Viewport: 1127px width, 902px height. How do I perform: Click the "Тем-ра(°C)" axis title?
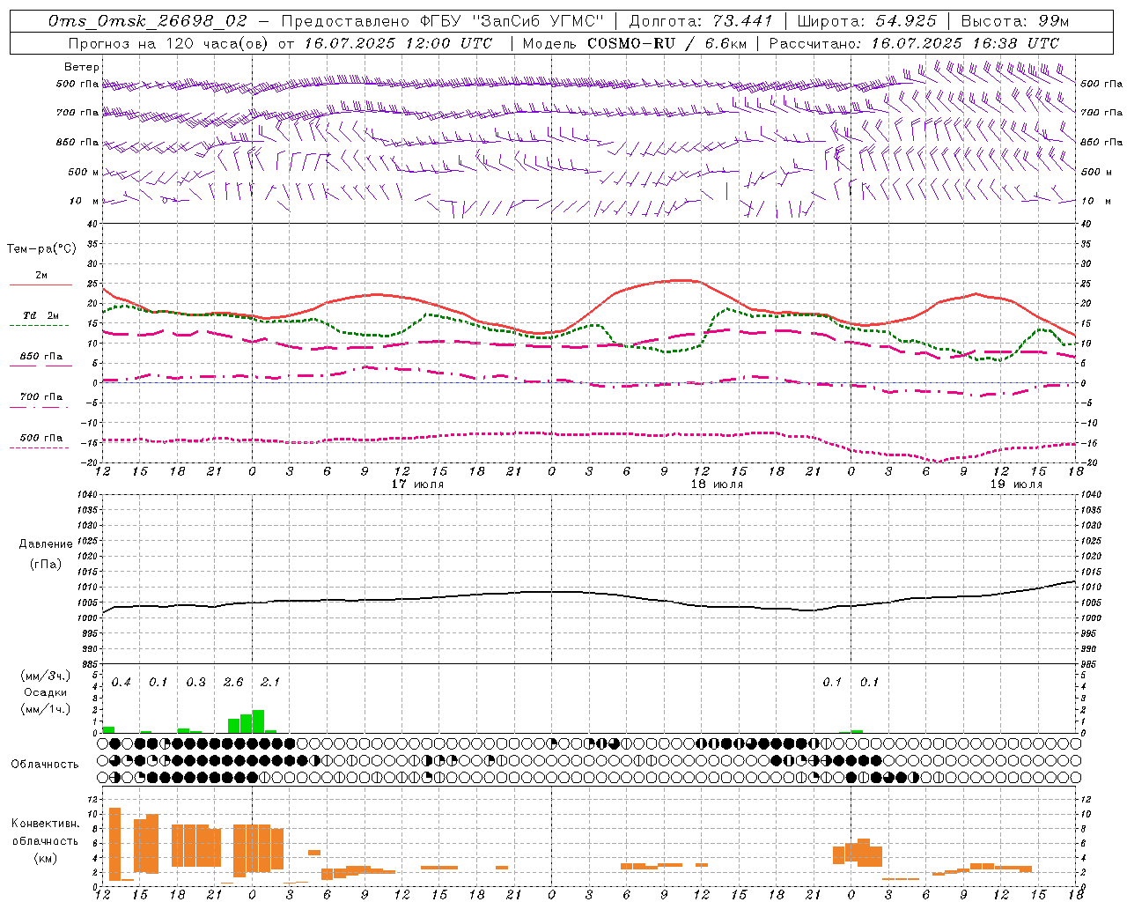41,249
